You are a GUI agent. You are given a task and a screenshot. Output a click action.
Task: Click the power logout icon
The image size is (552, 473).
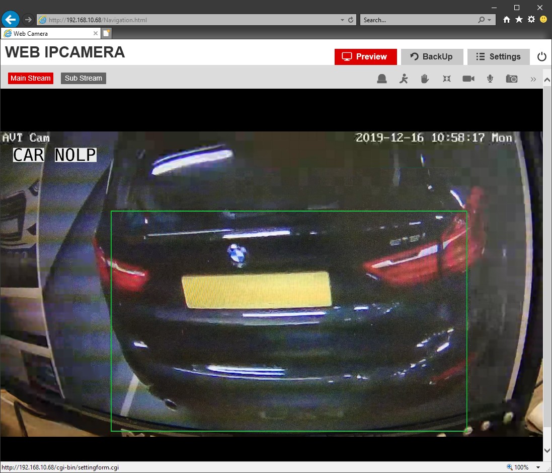[x=542, y=57]
